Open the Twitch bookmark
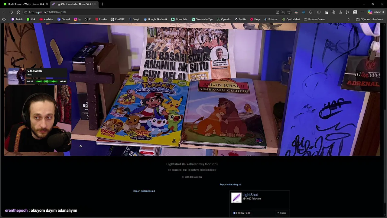The width and height of the screenshot is (387, 218). pos(17,19)
